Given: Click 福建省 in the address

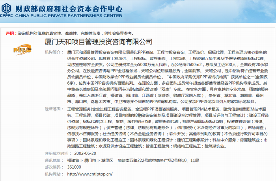Looking at the screenshot, I should pyautogui.click(x=73, y=160).
